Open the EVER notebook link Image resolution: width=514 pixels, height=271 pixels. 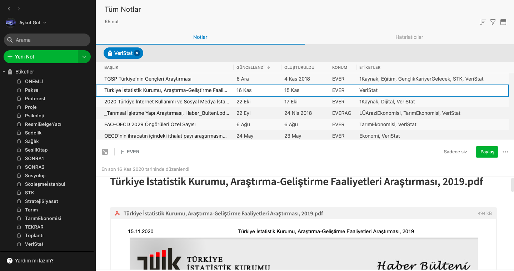coord(130,152)
